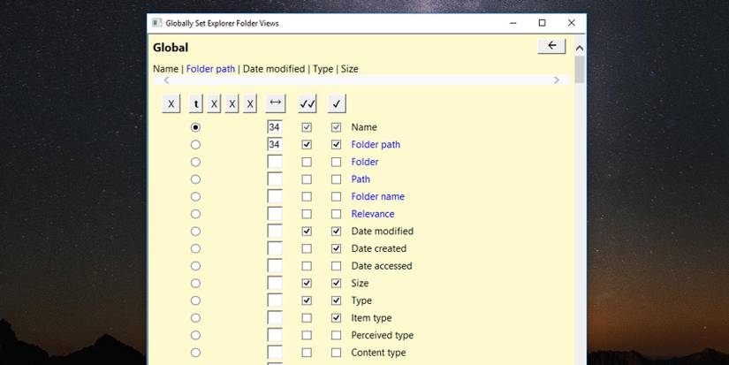Click the Perceived type label
The image size is (729, 365).
click(382, 335)
